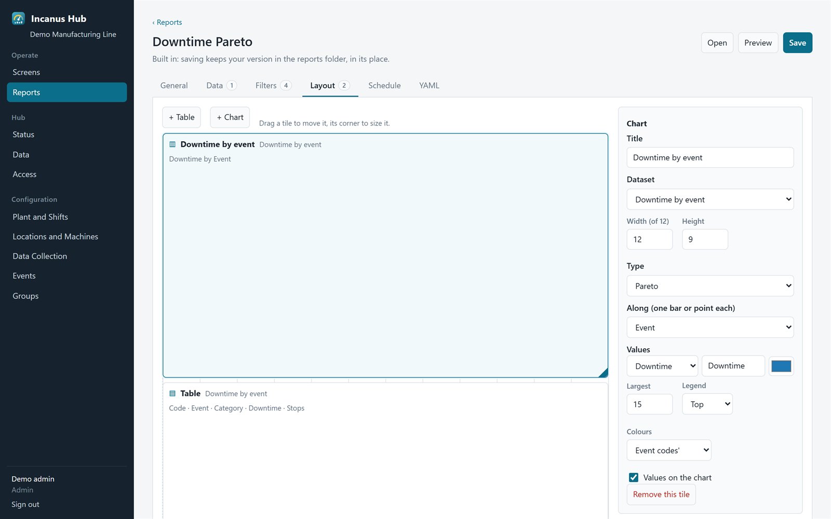
Task: Click the table icon on the Table tile
Action: (172, 394)
